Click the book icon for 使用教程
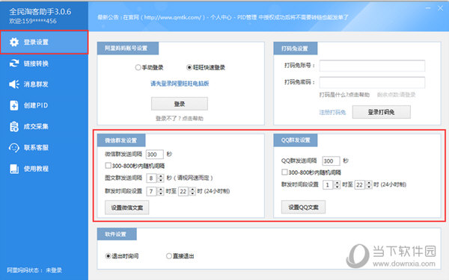449x280 pixels. pyautogui.click(x=14, y=169)
